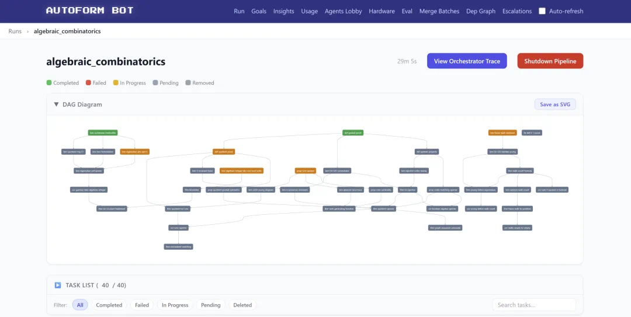Open the Insights nav item
Screen dimensions: 631x317
(x=284, y=11)
